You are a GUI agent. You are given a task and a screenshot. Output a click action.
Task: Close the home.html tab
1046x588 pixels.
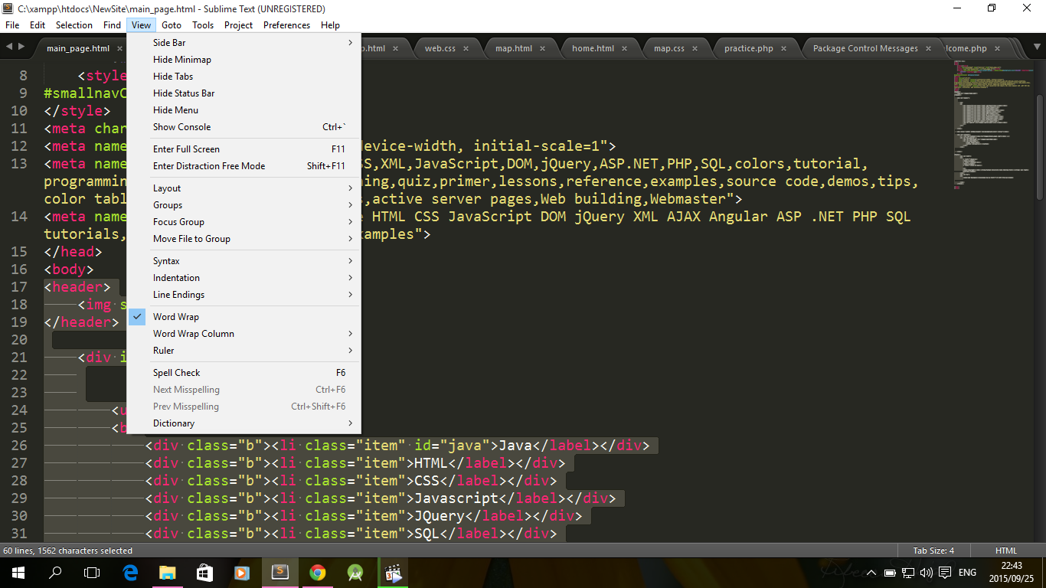tap(624, 48)
